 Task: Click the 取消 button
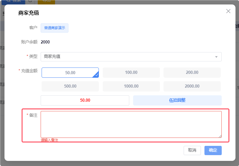click(x=192, y=150)
